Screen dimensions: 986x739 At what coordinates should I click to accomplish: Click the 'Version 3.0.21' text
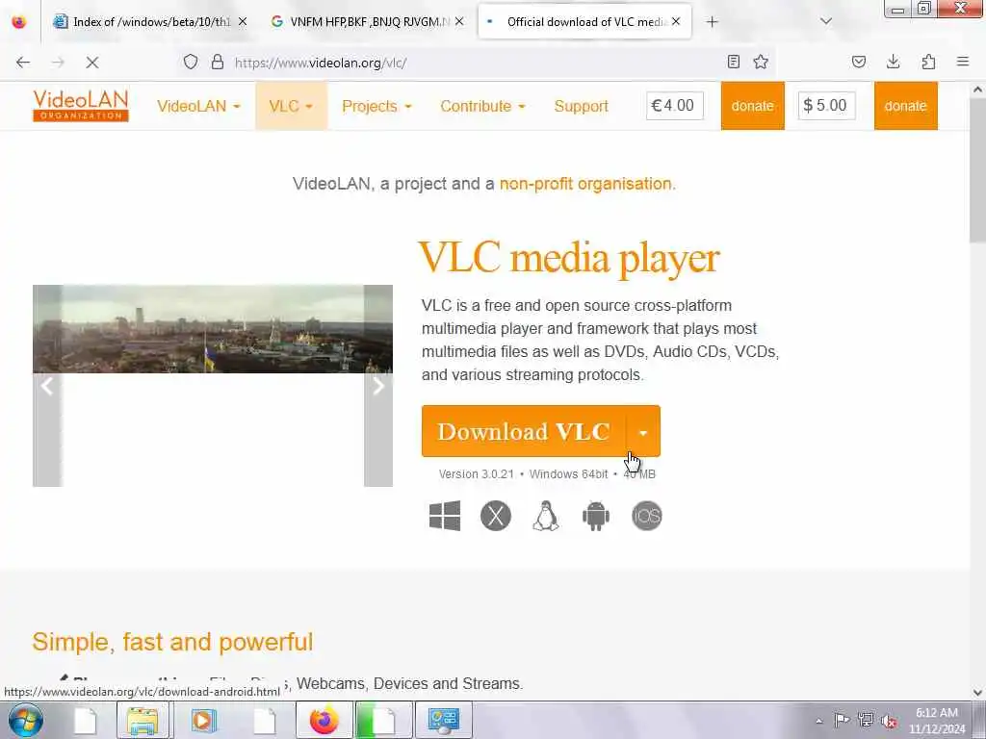[476, 474]
